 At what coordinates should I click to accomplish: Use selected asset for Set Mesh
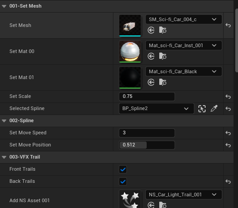pyautogui.click(x=151, y=30)
